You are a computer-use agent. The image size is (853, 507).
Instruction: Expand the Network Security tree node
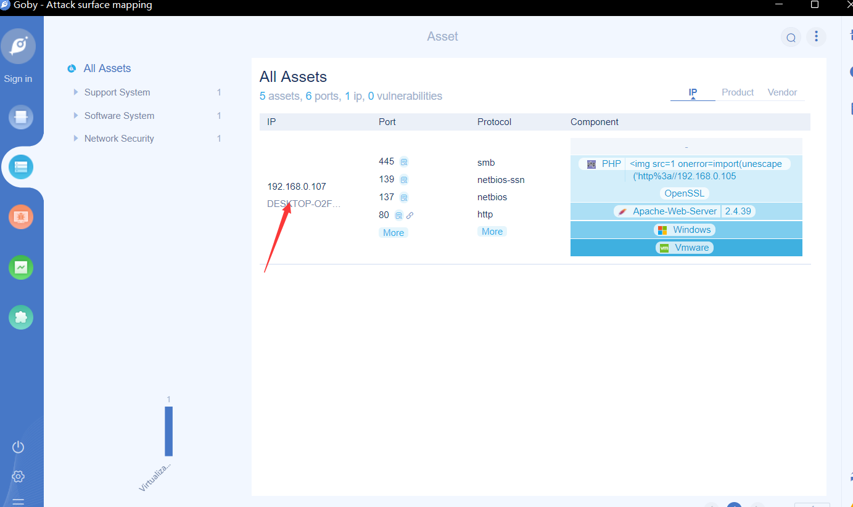pos(76,138)
